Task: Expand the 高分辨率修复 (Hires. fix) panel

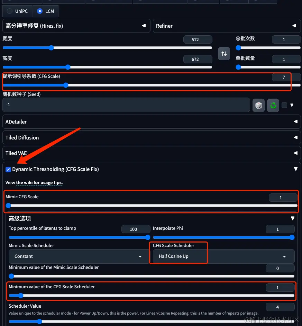Action: (x=76, y=26)
